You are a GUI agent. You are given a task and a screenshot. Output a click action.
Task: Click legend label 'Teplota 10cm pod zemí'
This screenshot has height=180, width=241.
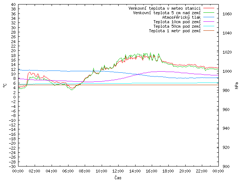click(x=177, y=22)
